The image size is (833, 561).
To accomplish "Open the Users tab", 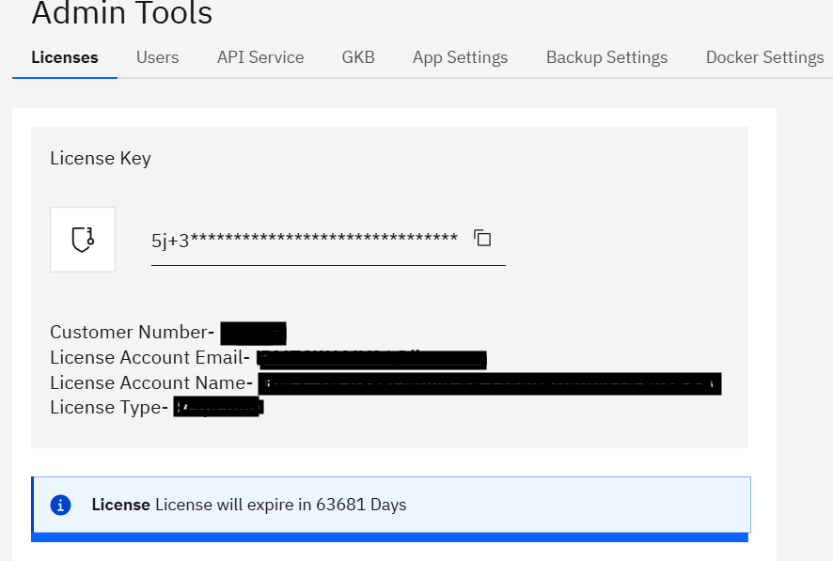I will point(157,57).
